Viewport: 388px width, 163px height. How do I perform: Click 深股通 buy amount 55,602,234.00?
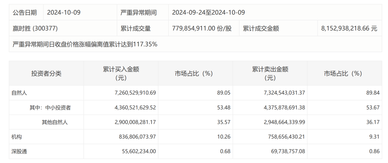tap(135, 152)
